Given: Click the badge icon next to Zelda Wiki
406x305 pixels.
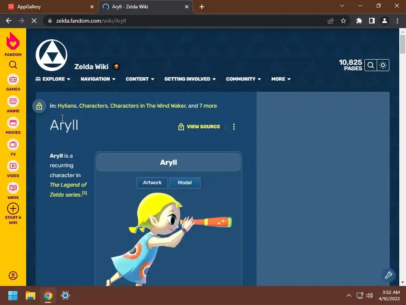Looking at the screenshot, I should [x=116, y=67].
